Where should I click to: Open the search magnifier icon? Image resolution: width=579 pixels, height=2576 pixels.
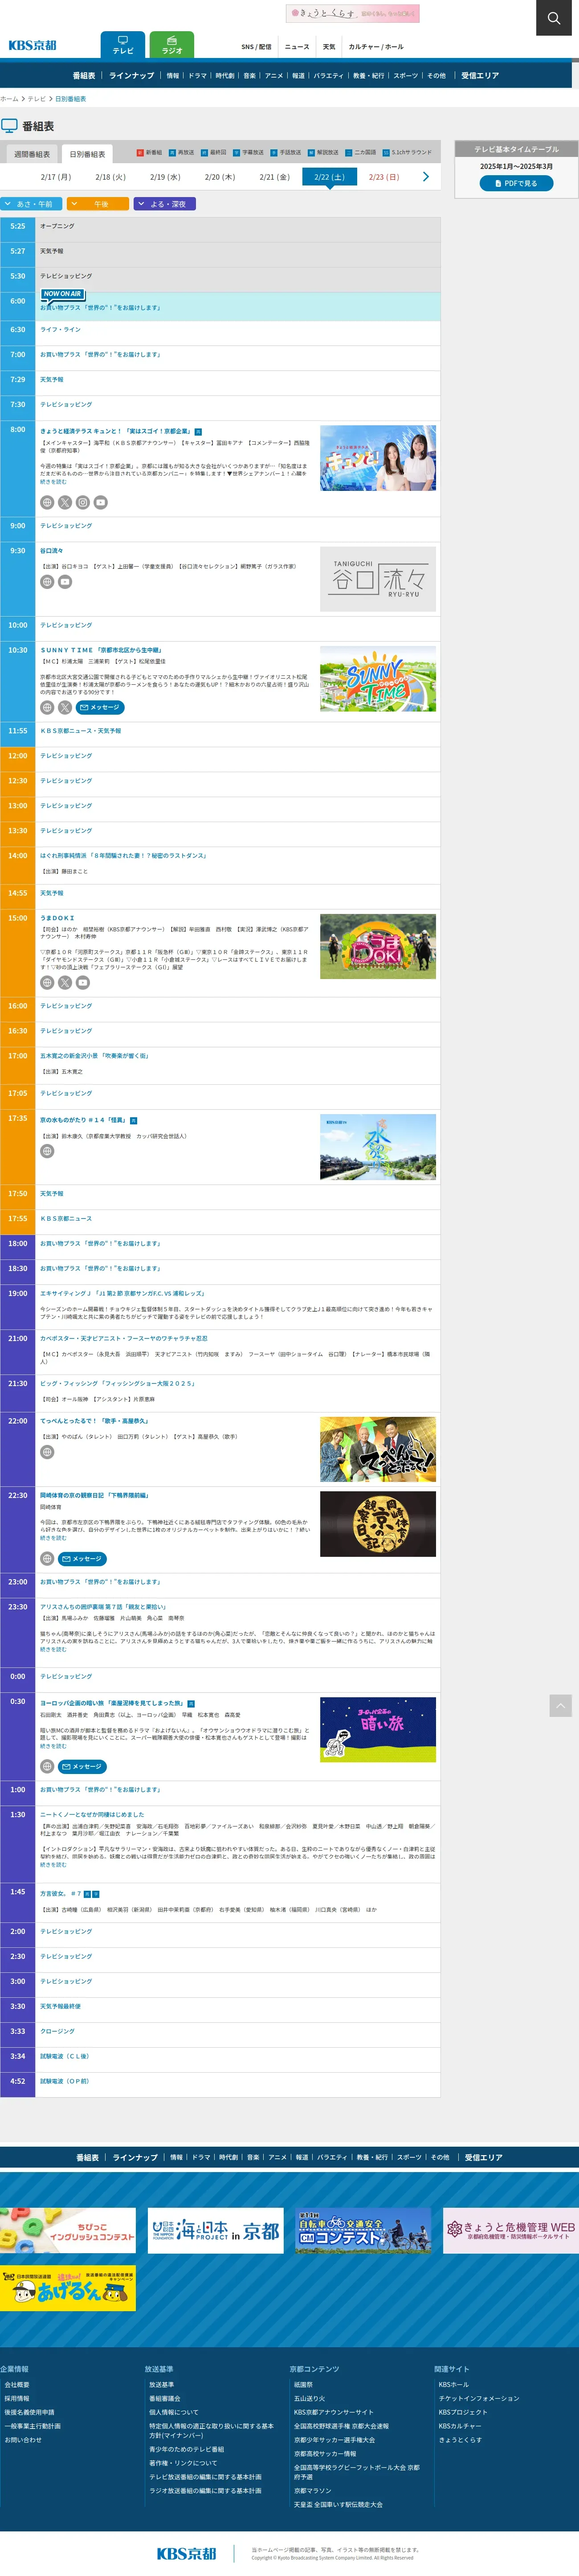tap(553, 17)
